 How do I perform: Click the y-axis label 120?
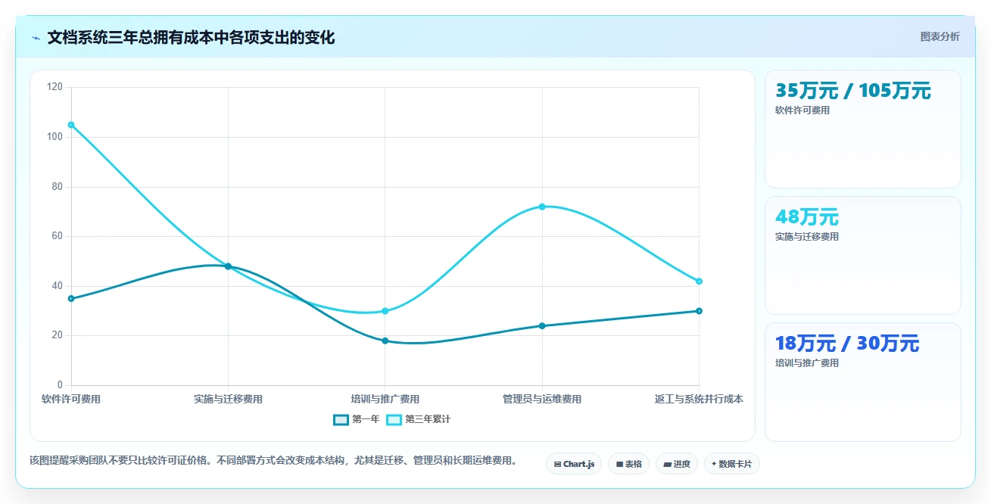coord(55,87)
